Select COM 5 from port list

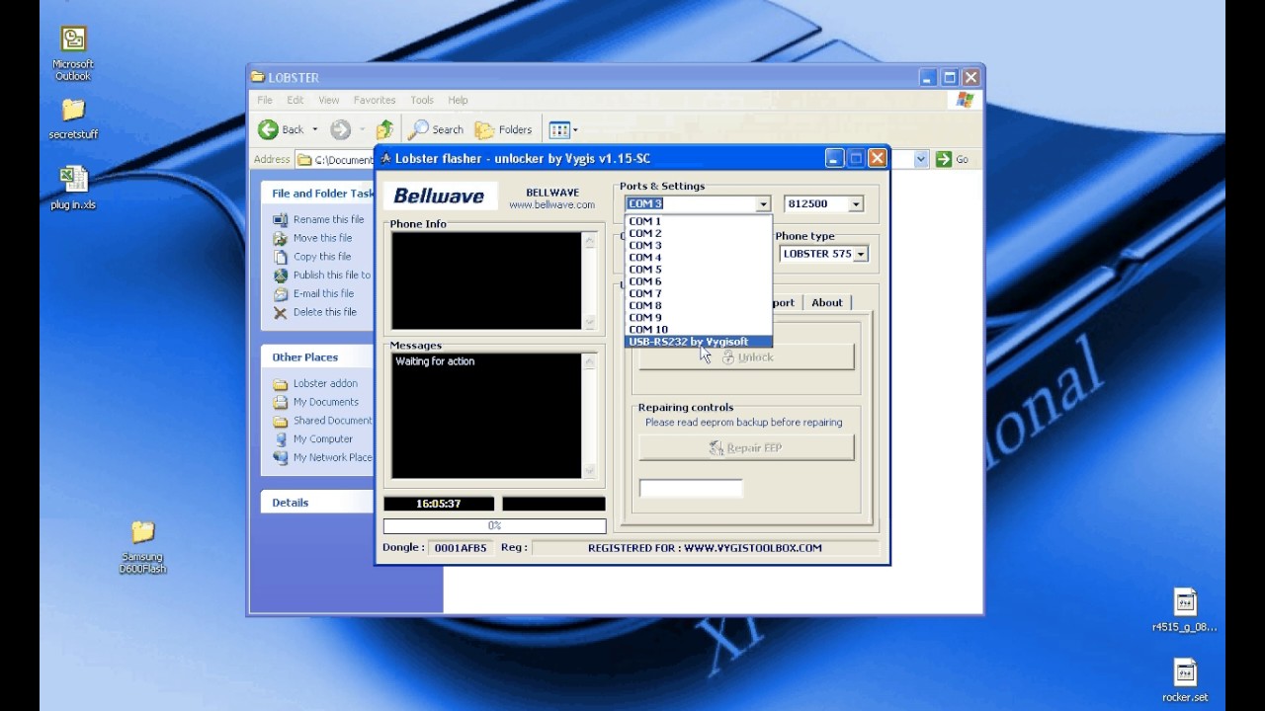[x=699, y=269]
